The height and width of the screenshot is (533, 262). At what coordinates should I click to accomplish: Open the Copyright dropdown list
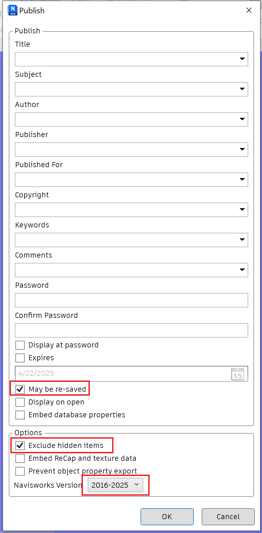tap(242, 210)
